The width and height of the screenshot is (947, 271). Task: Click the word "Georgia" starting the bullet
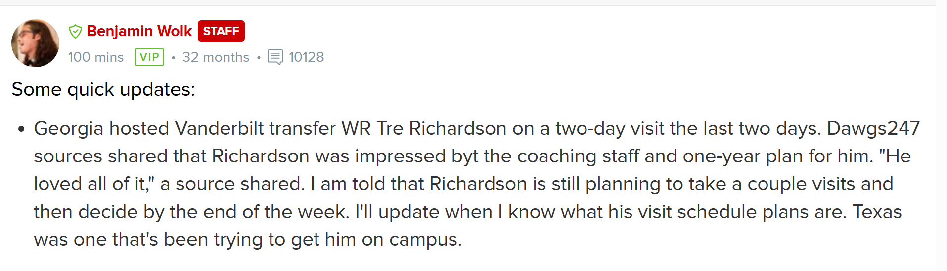tap(69, 129)
